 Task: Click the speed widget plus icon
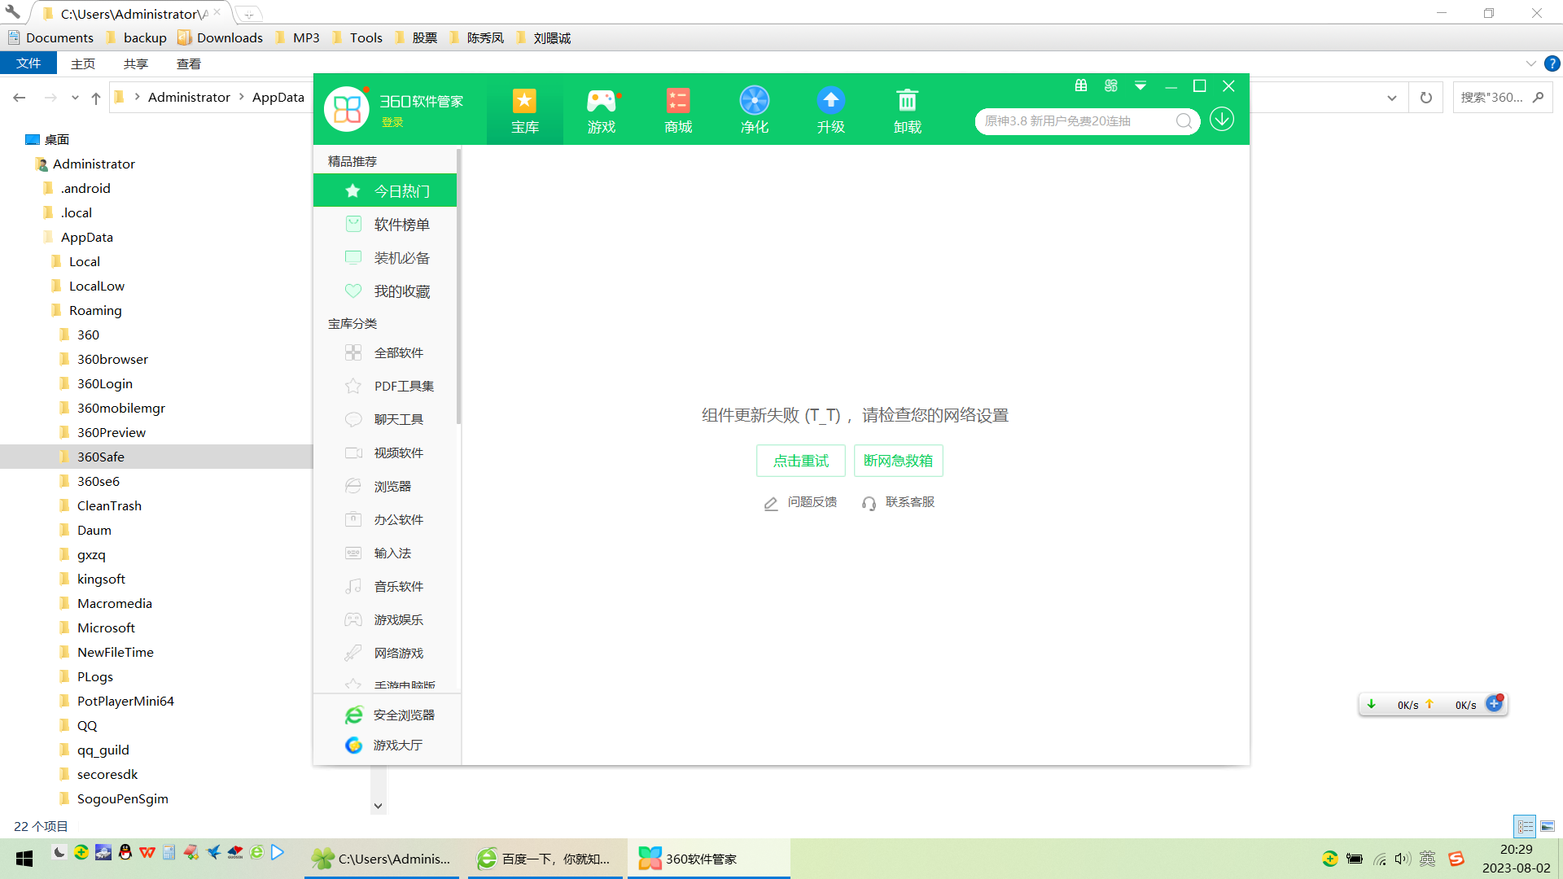click(x=1494, y=704)
